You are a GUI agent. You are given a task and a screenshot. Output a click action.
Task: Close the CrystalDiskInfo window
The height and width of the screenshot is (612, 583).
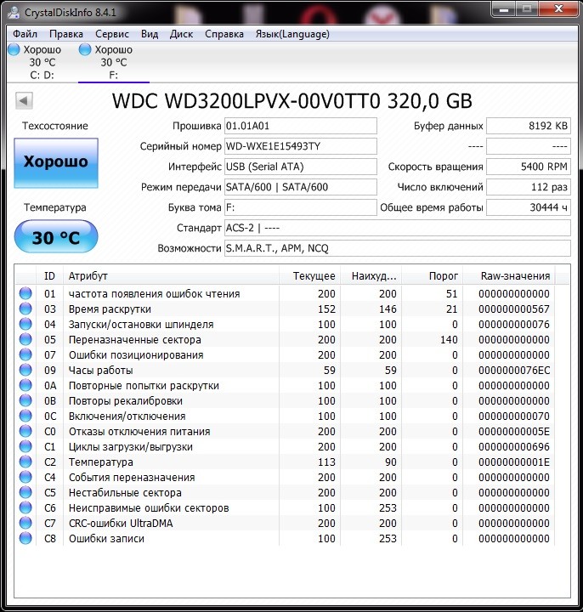pyautogui.click(x=558, y=9)
